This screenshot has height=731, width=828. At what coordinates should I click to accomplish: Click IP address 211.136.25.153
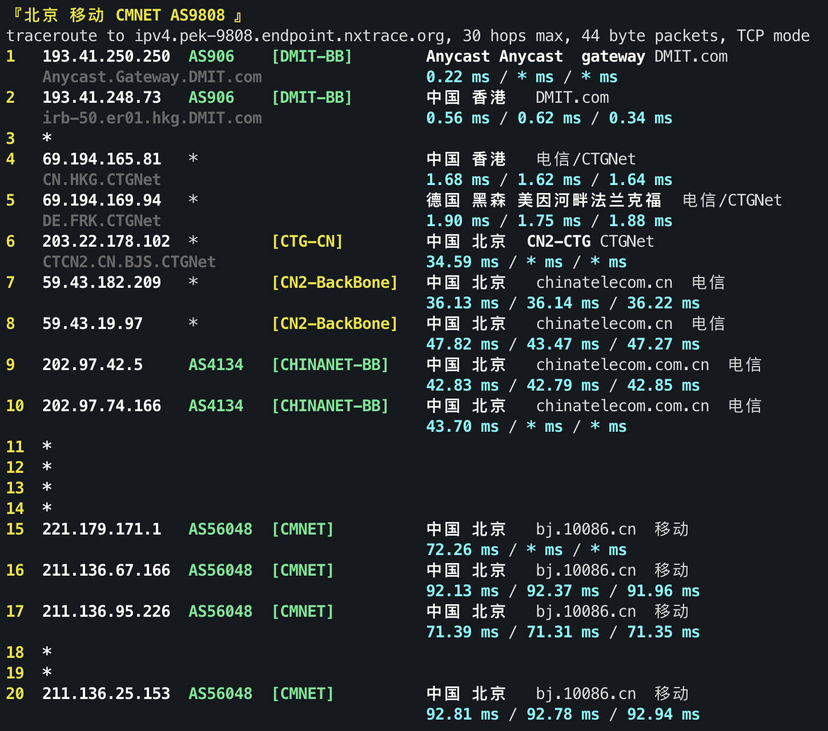pos(106,694)
